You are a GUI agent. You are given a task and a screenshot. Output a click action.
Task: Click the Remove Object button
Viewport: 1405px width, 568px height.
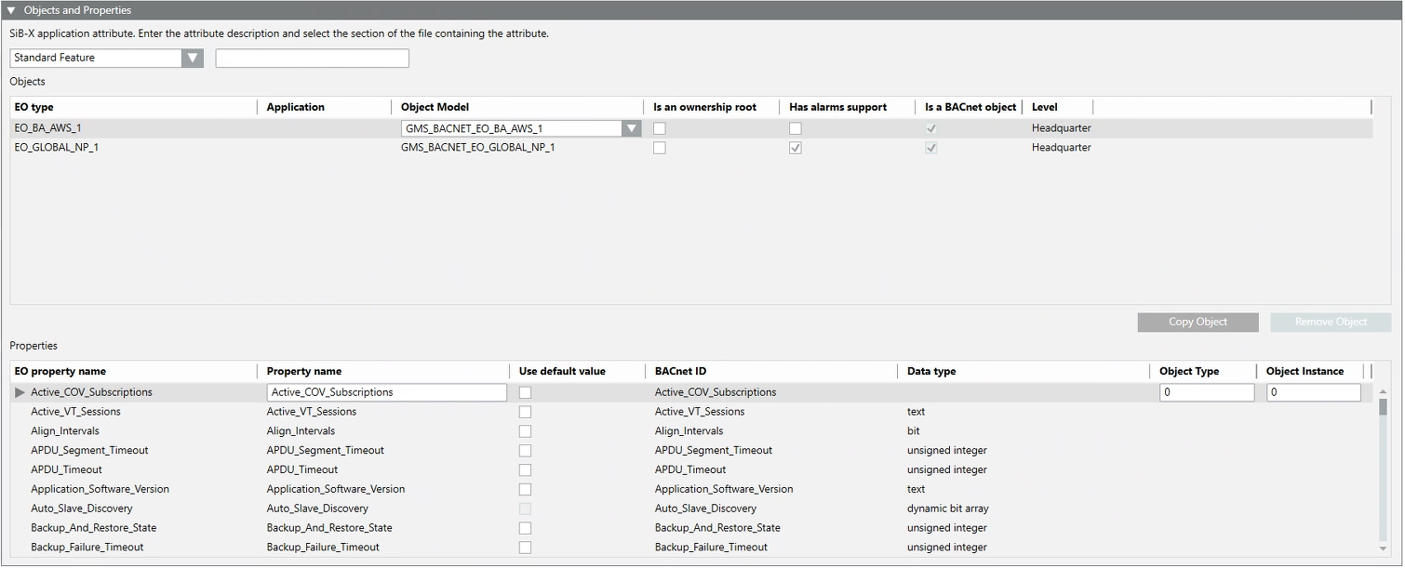click(1331, 322)
